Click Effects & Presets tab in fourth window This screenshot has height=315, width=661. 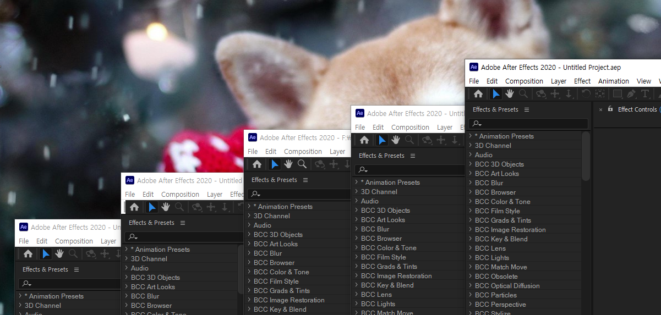click(x=381, y=156)
